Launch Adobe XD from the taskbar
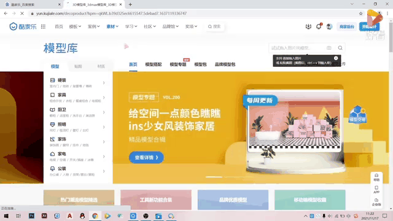Screen dimensions: 393x221 44,216
